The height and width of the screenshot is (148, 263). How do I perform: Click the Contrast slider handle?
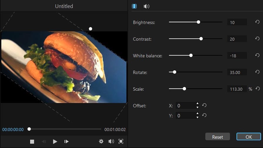pos(201,39)
